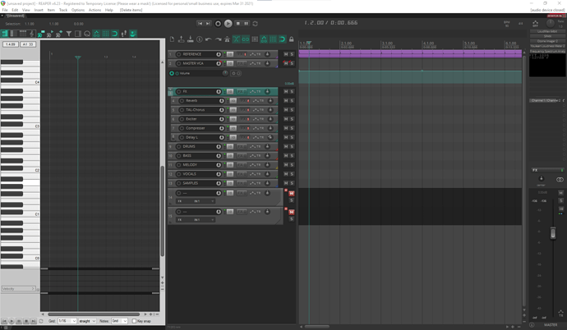Click the [Delete items] menu button

(131, 10)
